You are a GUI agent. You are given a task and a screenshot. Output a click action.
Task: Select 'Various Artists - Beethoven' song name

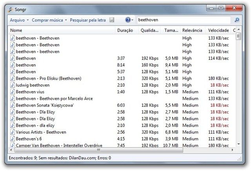[x=41, y=132]
